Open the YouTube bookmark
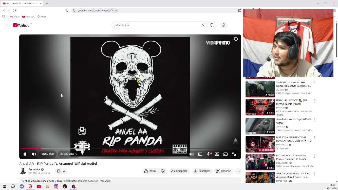 [28, 17]
